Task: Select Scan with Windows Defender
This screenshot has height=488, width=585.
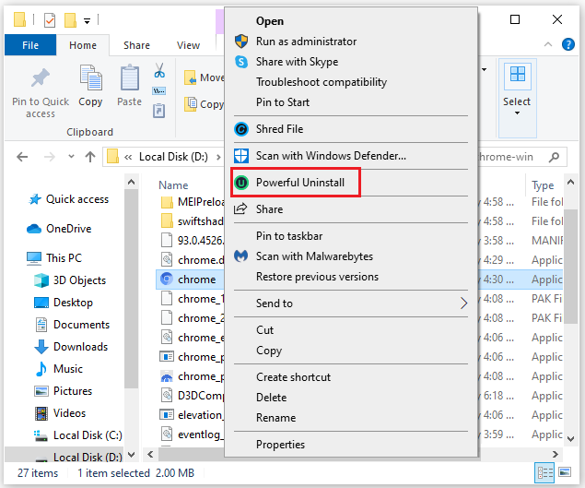Action: click(x=331, y=156)
